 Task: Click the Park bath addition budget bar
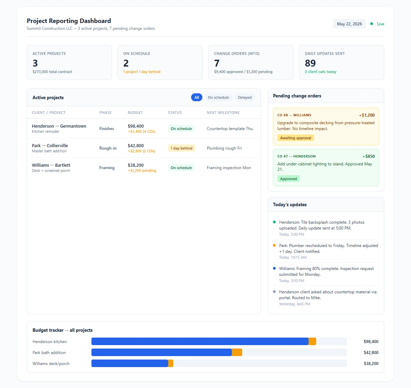coord(219,352)
